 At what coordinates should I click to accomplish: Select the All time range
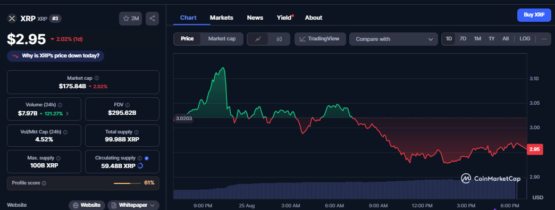(x=506, y=39)
